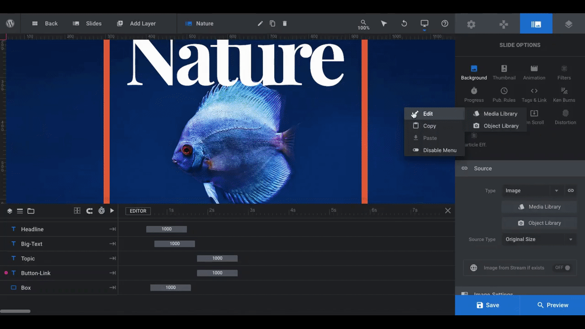585x329 pixels.
Task: Delete slide with trash icon
Action: coord(285,23)
